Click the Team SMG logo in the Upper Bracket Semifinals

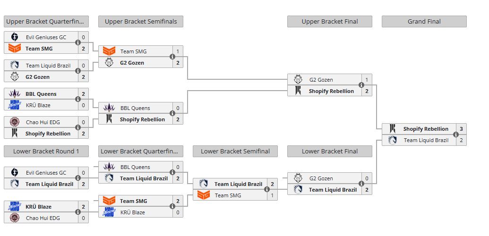[x=109, y=51]
